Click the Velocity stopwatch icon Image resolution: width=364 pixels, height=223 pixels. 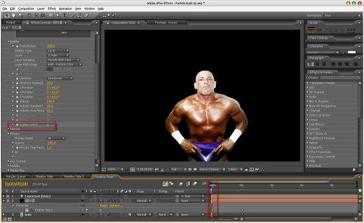[17, 102]
